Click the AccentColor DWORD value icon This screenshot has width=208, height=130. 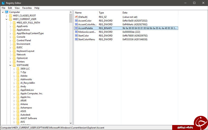coord(76,21)
